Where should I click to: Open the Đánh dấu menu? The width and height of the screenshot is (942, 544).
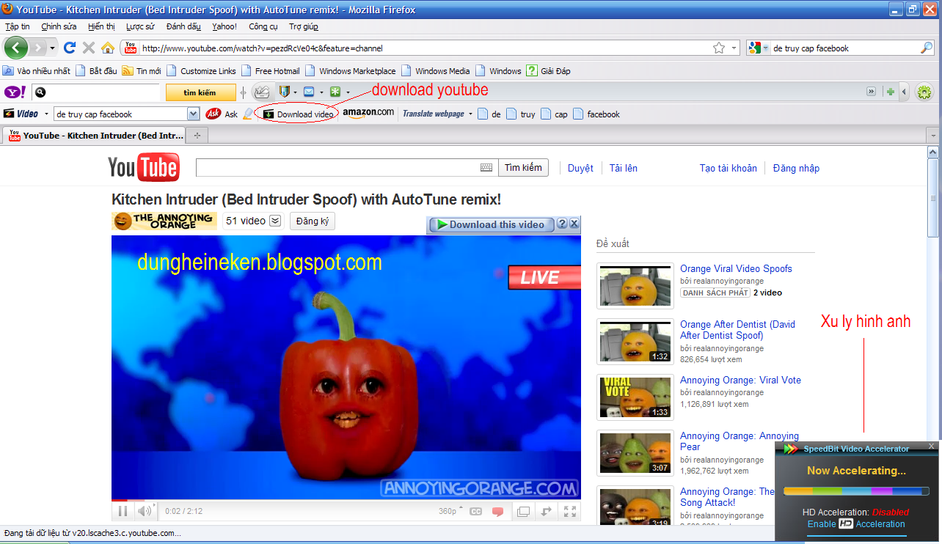point(183,26)
